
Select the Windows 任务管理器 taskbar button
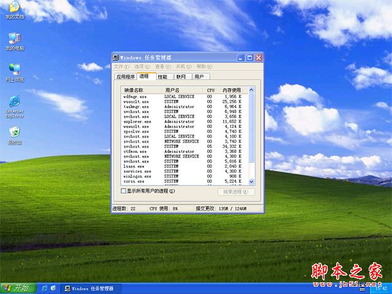(91, 288)
